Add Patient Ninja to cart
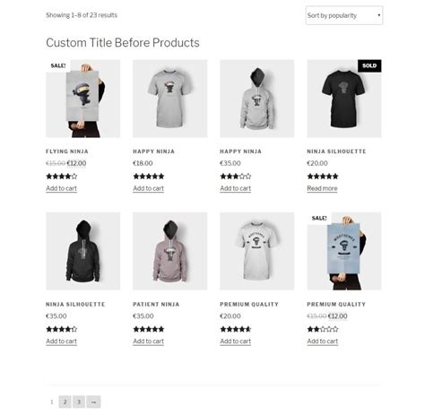Viewport: 425px width, 415px height. click(x=149, y=342)
